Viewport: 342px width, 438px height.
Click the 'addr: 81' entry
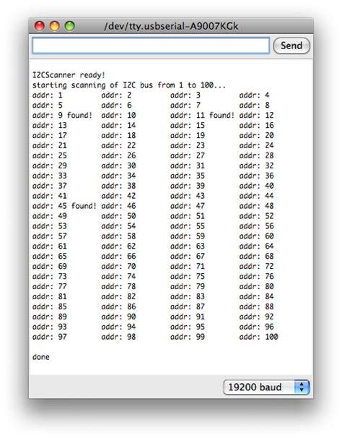(50, 296)
